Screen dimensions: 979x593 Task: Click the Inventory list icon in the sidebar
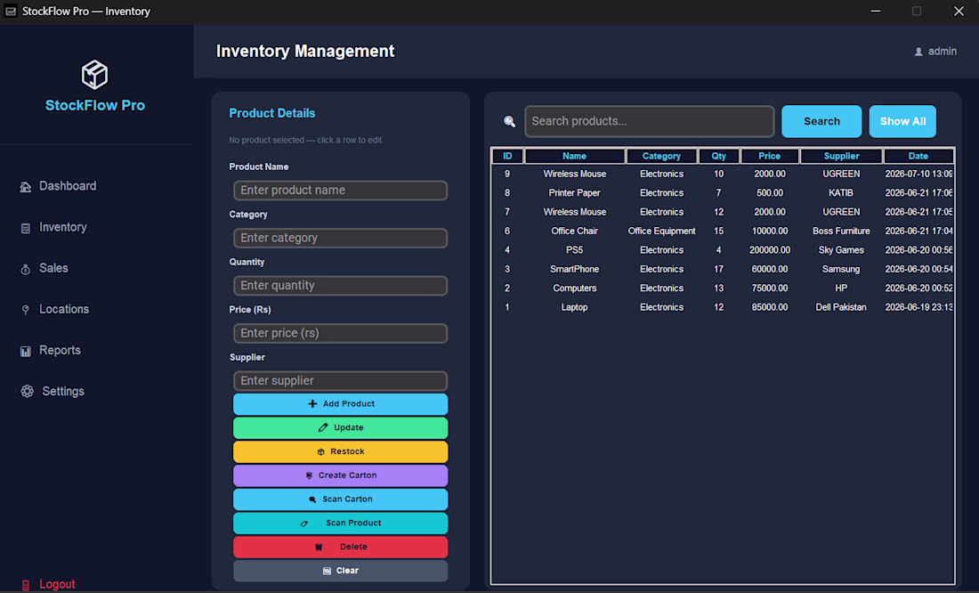pos(26,228)
